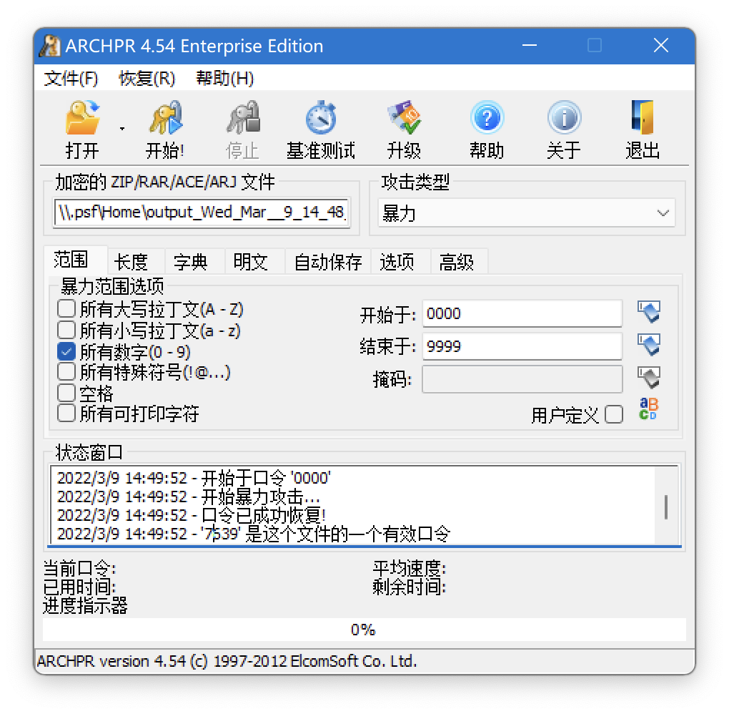Click the clear icon beside 开始于 field
729x714 pixels.
coord(649,313)
